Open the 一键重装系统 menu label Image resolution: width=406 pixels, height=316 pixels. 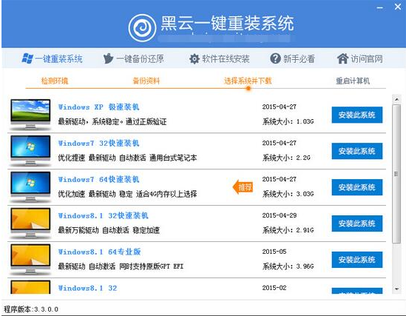pos(58,59)
